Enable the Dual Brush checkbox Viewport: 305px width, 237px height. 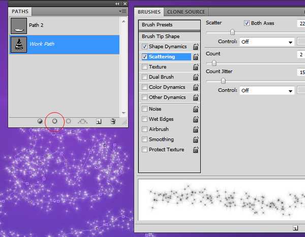[145, 77]
